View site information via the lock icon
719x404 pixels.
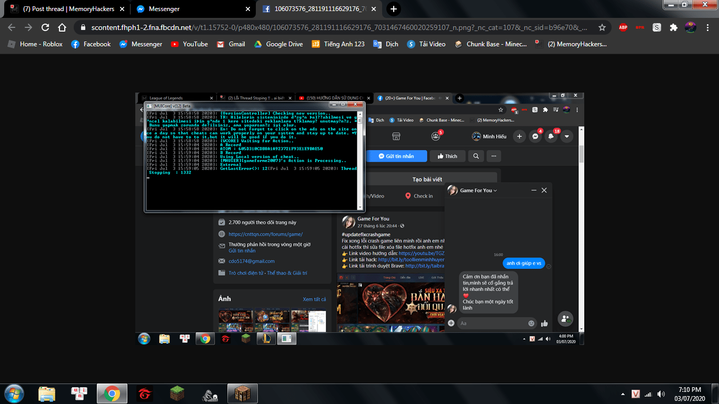[x=83, y=27]
